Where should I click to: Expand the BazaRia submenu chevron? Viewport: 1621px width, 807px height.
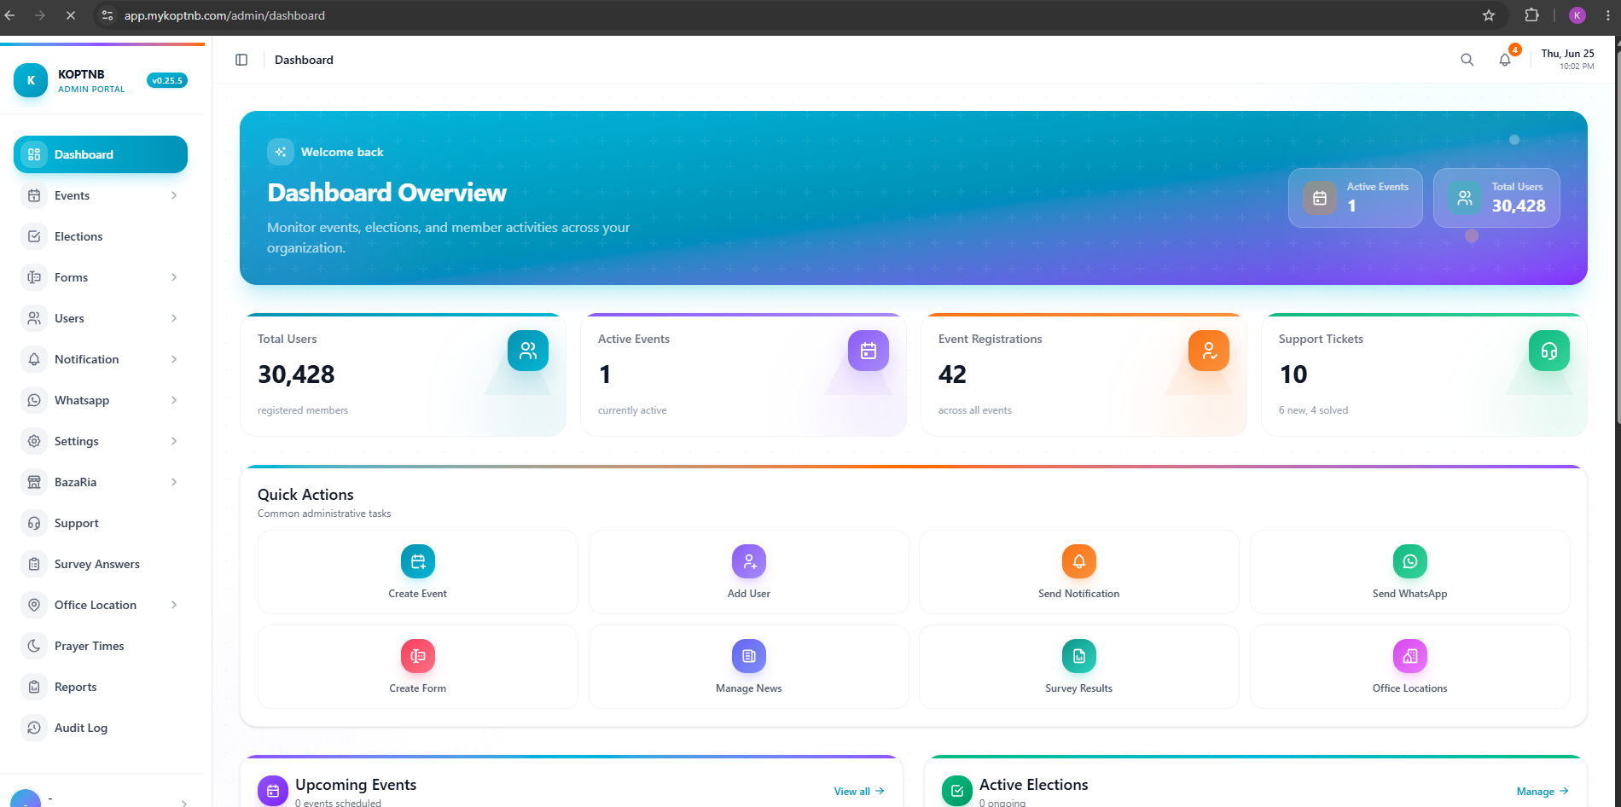(x=174, y=482)
